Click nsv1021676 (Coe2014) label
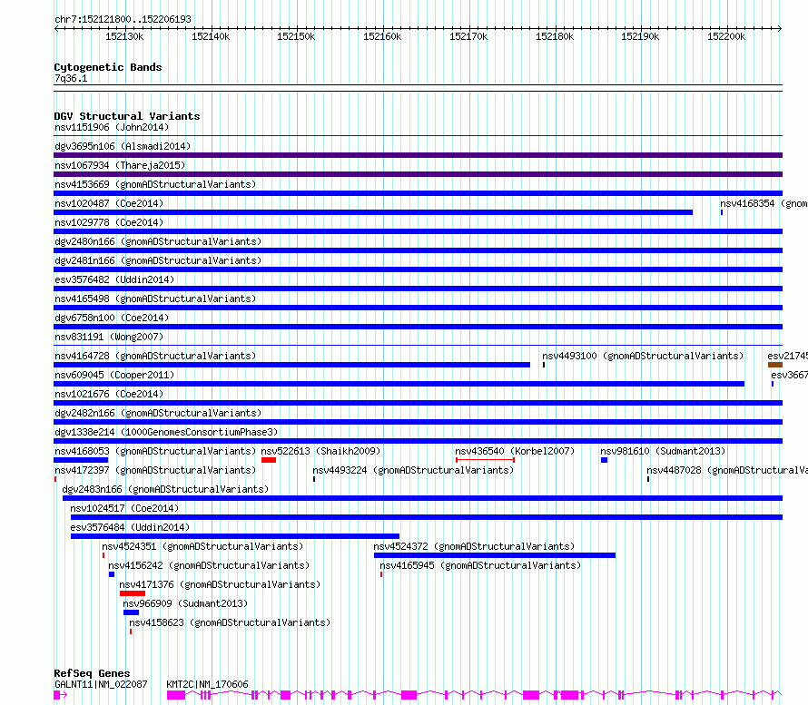 (109, 394)
